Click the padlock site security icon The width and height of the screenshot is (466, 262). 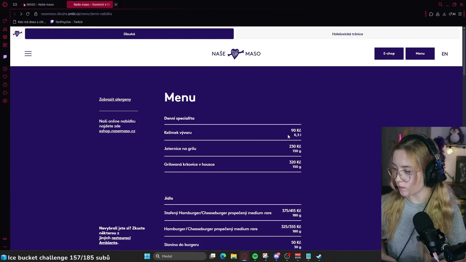(x=36, y=14)
